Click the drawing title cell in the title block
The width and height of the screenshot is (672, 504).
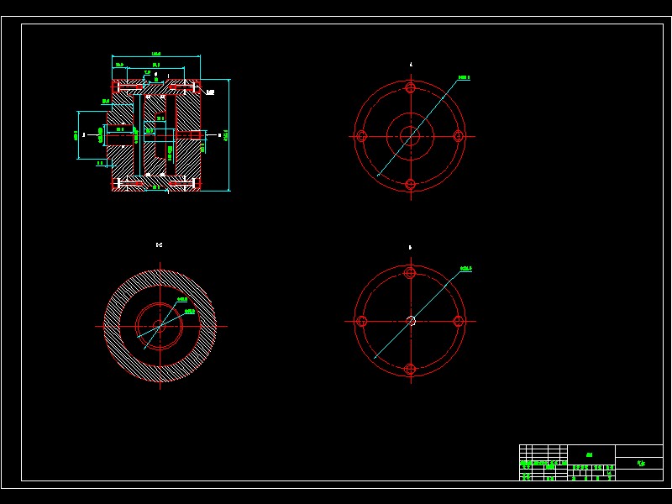tap(589, 454)
